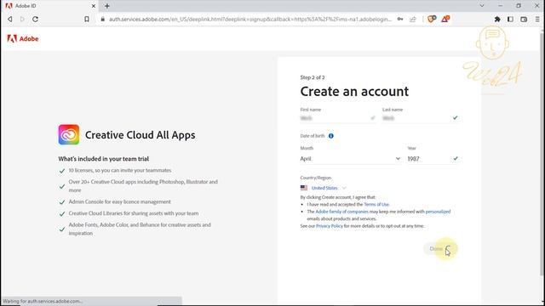This screenshot has width=545, height=306.
Task: Open the Brave wallet icon
Action: 524,19
